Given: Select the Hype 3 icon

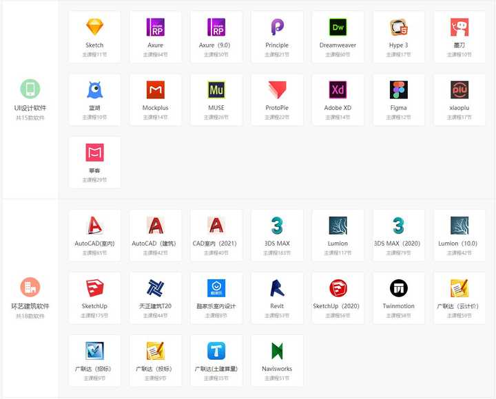Looking at the screenshot, I should [x=399, y=27].
